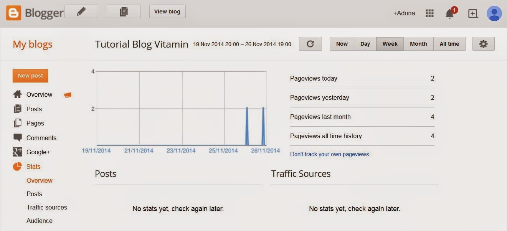Click the Stats pie chart icon
Image resolution: width=507 pixels, height=231 pixels.
[x=18, y=167]
